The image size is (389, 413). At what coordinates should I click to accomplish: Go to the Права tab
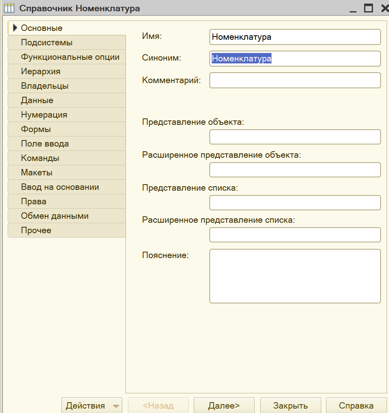pos(67,201)
